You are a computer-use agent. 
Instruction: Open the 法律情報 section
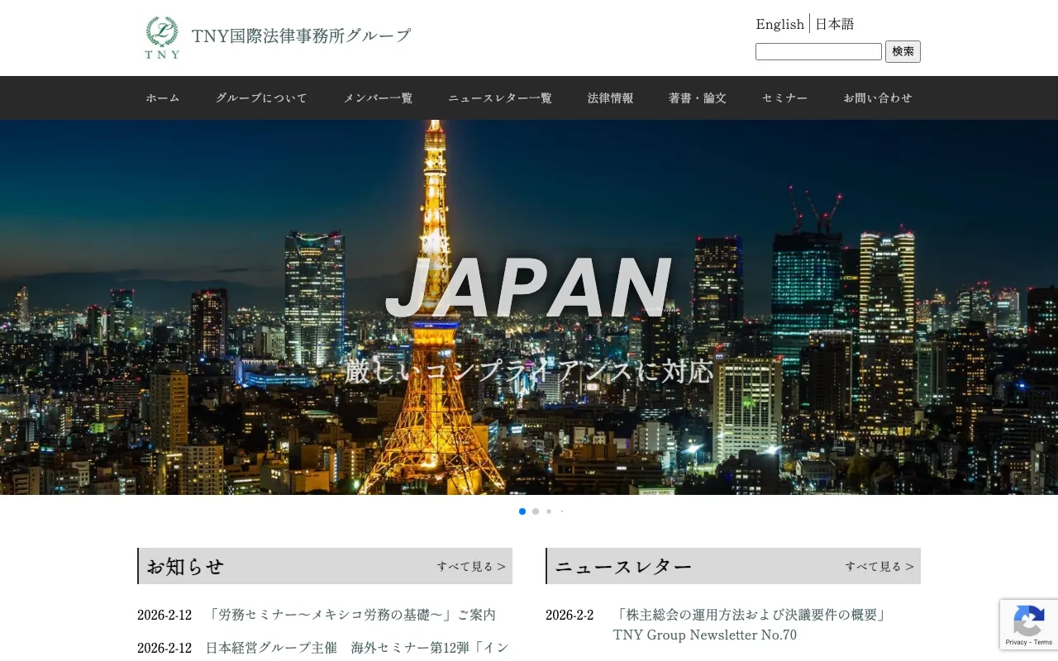610,97
